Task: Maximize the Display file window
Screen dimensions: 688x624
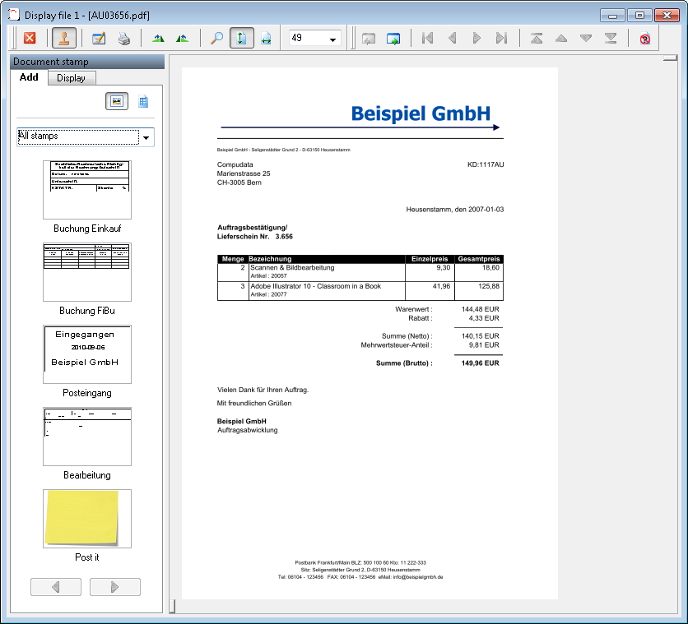Action: coord(639,16)
